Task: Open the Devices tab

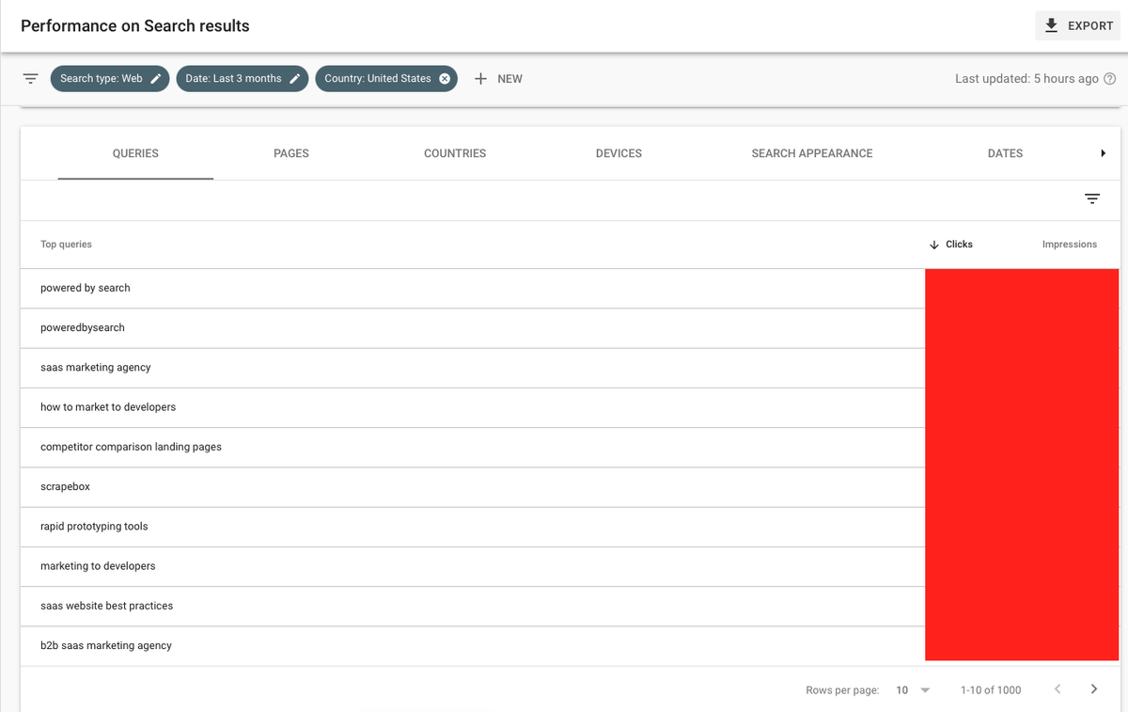Action: 619,153
